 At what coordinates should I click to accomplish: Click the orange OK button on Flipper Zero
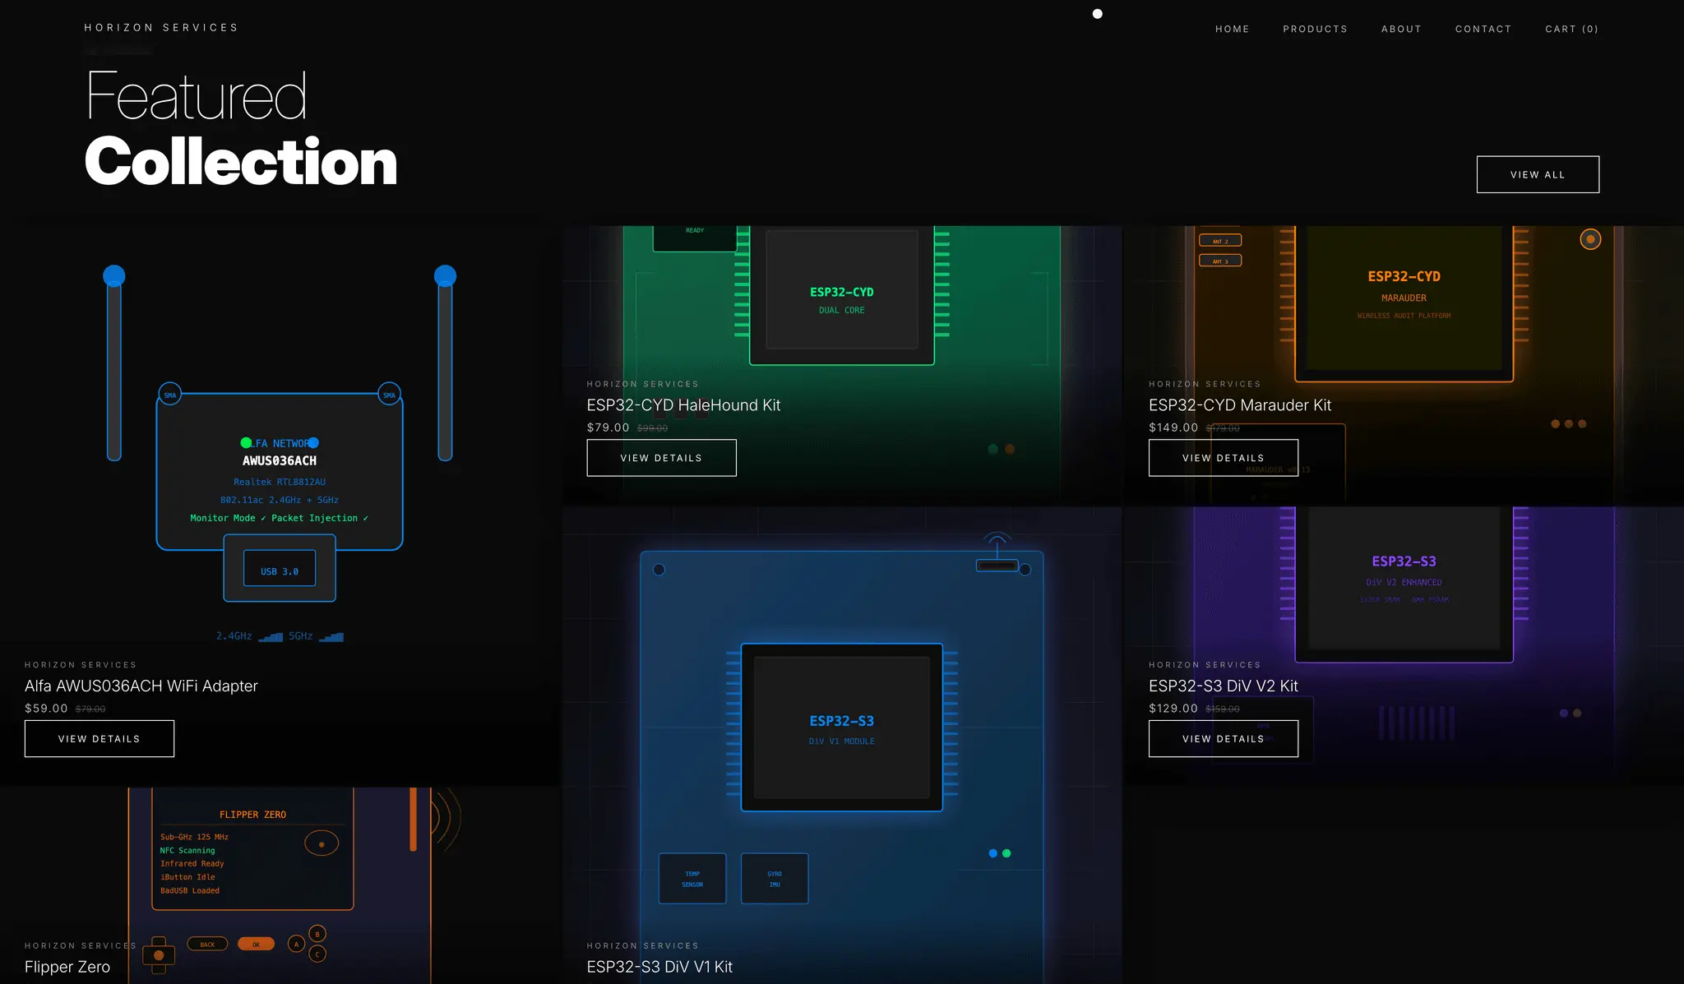[x=256, y=944]
